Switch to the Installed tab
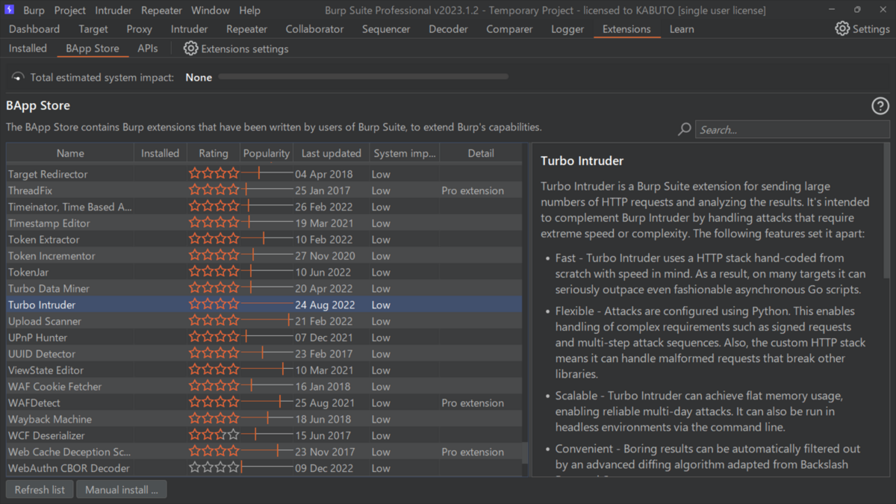Screen dimensions: 896x504 28,48
